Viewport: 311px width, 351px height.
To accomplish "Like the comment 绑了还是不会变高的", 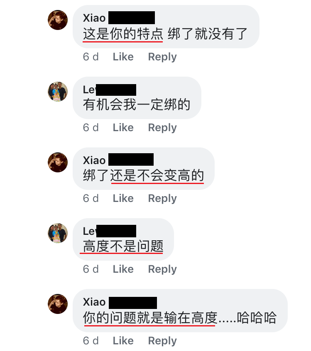I will pos(123,198).
